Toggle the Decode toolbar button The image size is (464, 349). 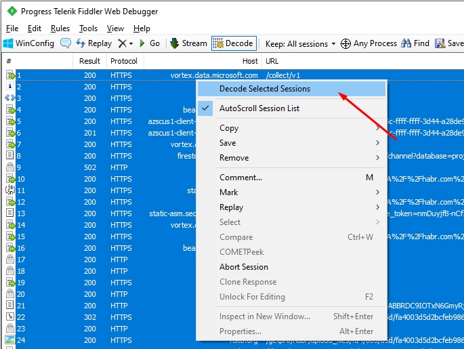point(233,43)
